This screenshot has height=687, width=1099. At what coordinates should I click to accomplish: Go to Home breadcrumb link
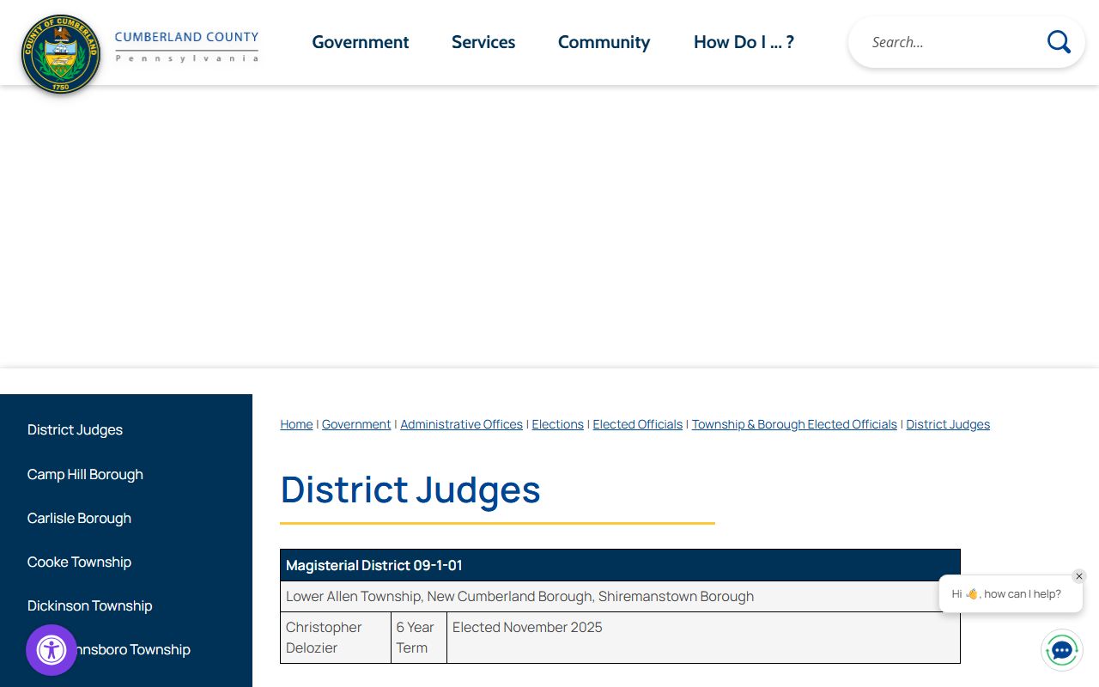tap(296, 424)
